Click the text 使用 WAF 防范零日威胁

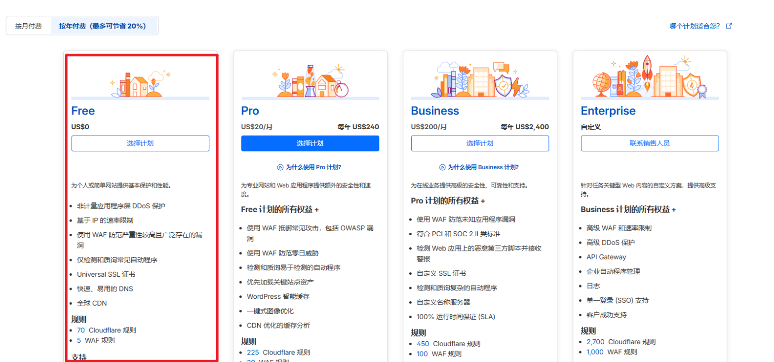pos(283,253)
